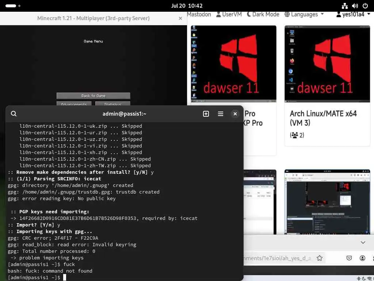Click the 'bash: fuck: command not found' line
This screenshot has width=374, height=281.
[x=50, y=271]
